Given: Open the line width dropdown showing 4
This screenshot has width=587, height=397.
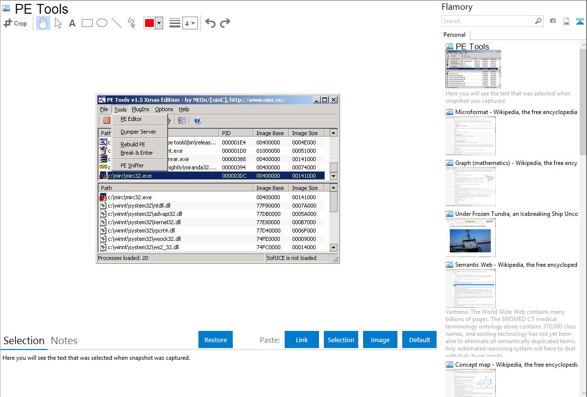Looking at the screenshot, I should pos(190,23).
